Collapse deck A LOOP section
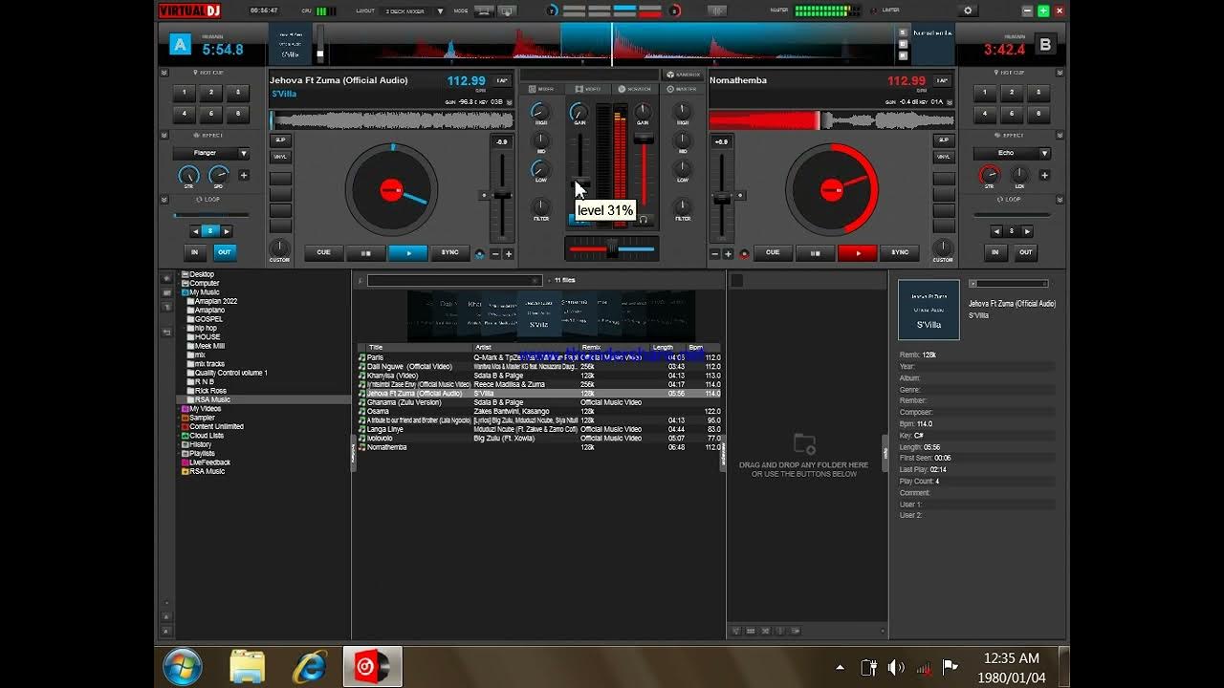 click(x=164, y=200)
